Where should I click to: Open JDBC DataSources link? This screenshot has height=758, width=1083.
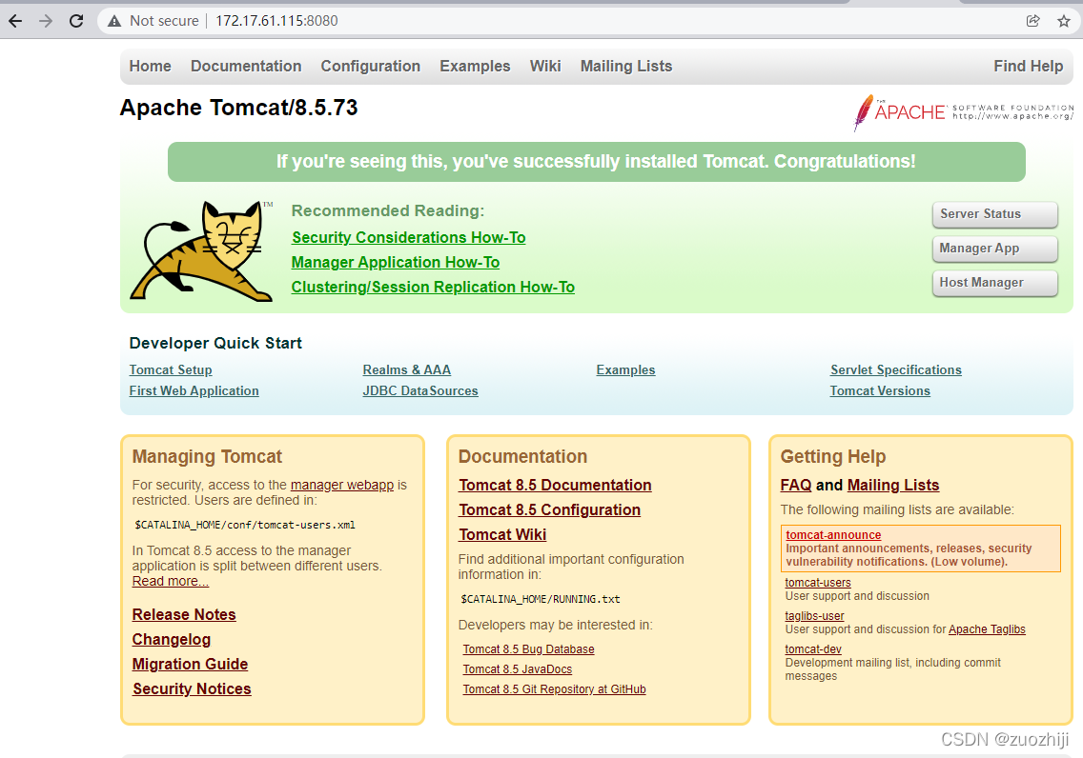point(420,390)
